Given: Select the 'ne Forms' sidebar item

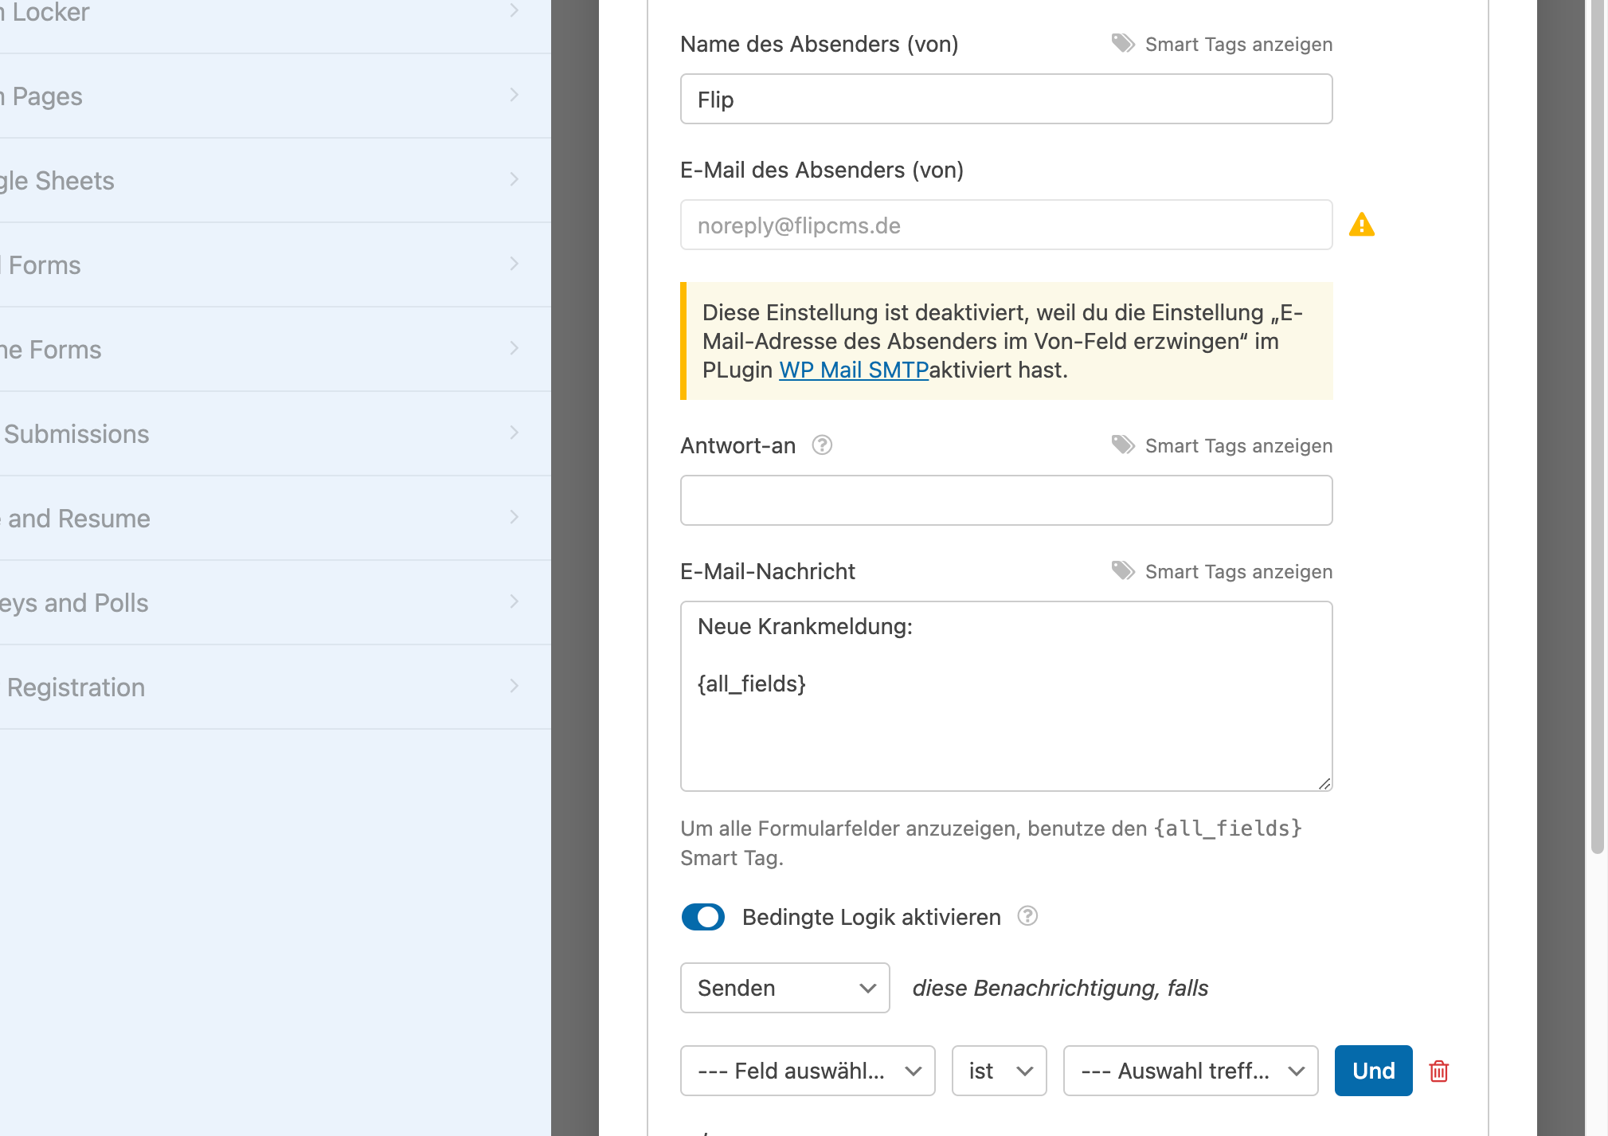Looking at the screenshot, I should 275,350.
